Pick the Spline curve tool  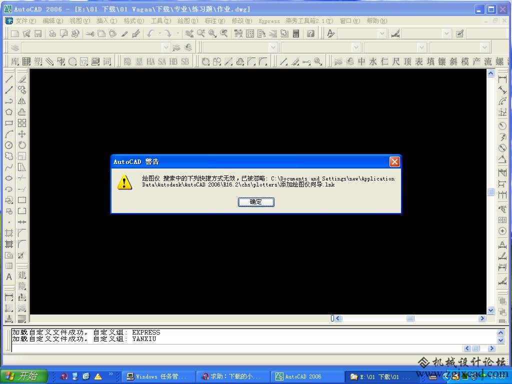[x=9, y=167]
